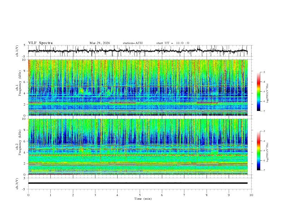The width and height of the screenshot is (283, 219).
Task: Click time axis tick label "1"
Action: pyautogui.click(x=51, y=195)
